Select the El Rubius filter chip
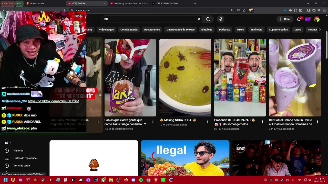Image resolution: width=328 pixels, height=184 pixels. (207, 30)
